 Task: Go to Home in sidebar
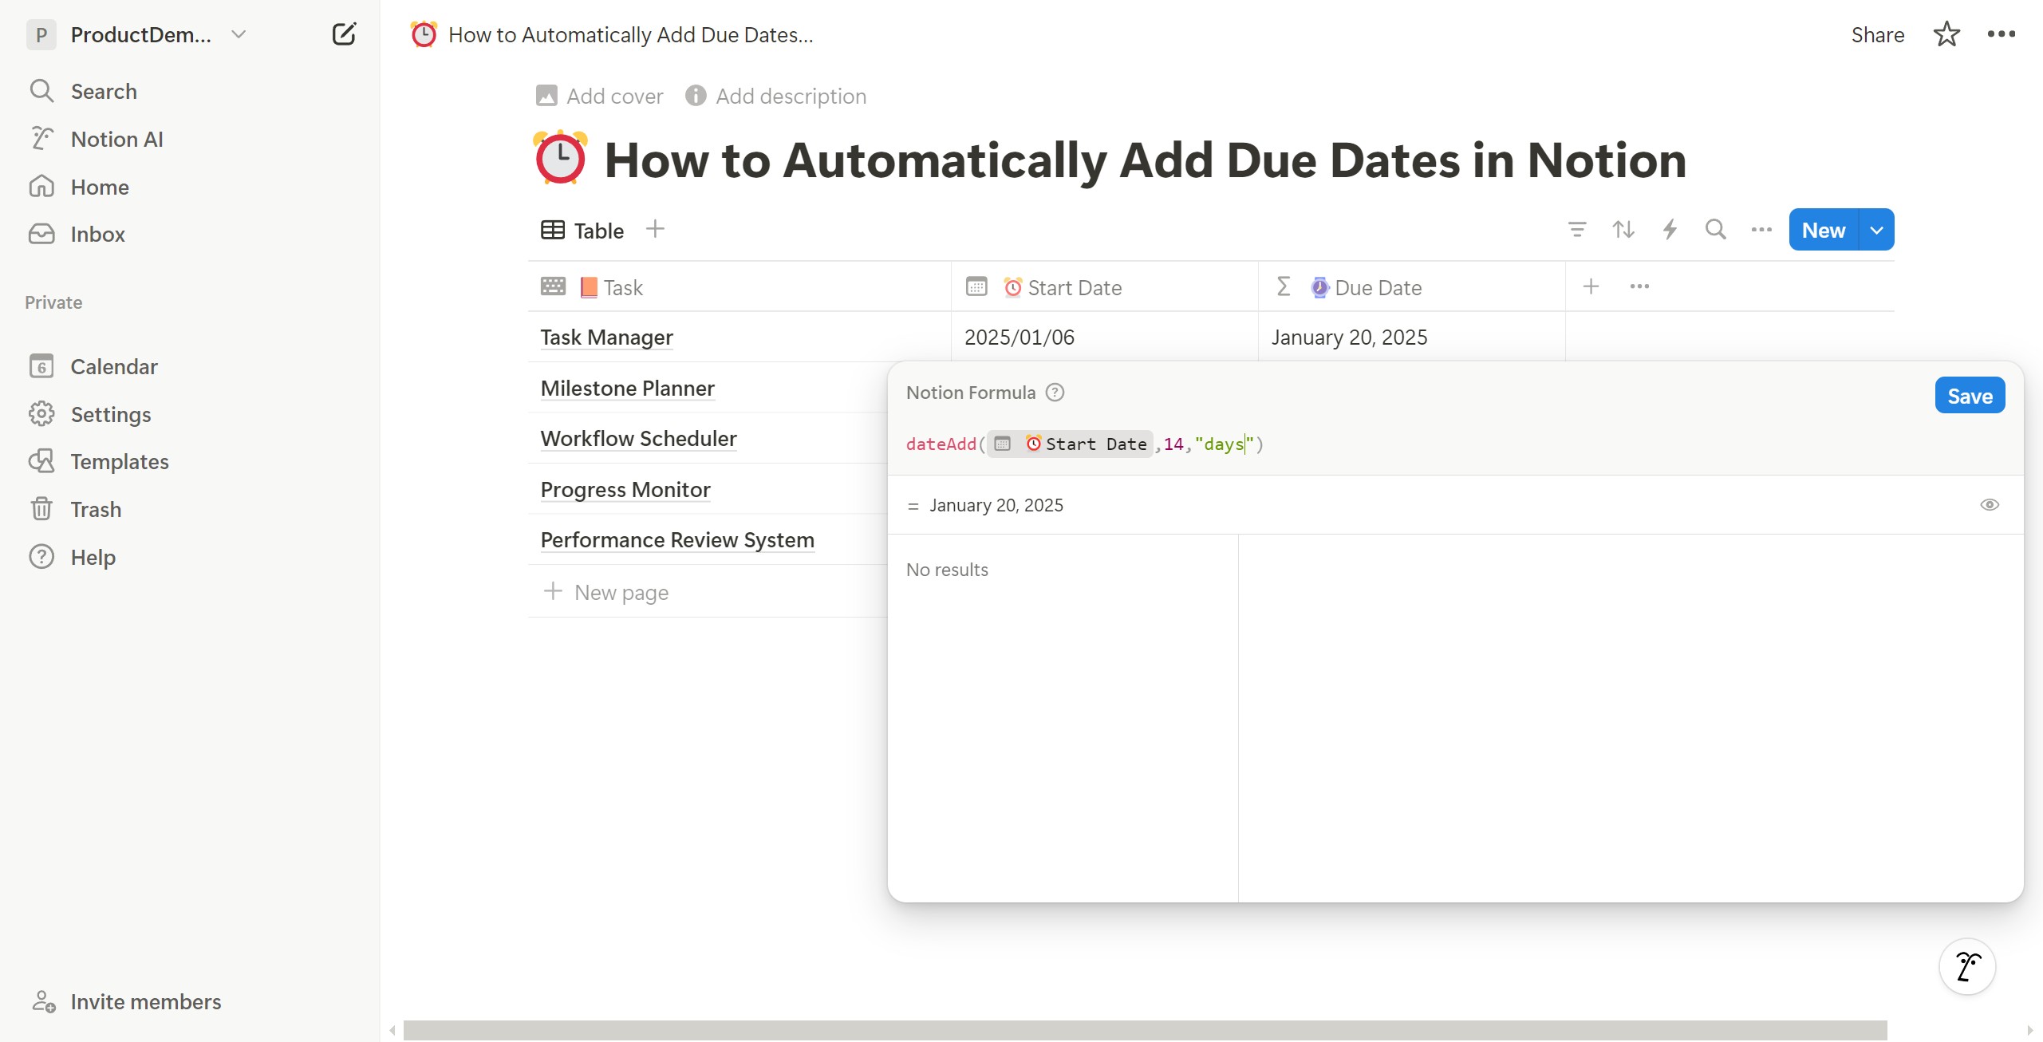click(100, 187)
